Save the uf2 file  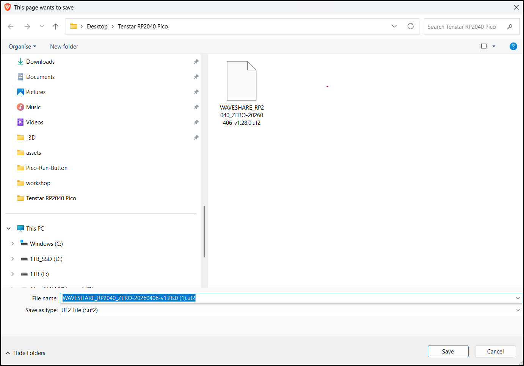click(448, 352)
